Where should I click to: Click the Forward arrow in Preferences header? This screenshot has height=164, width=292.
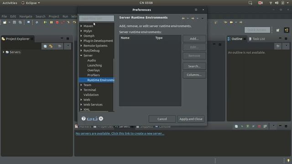[x=193, y=18]
